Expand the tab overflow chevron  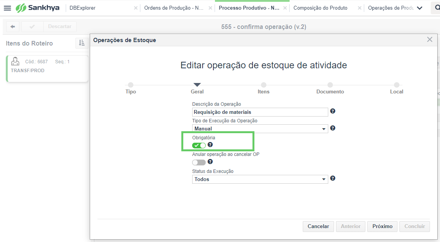[420, 8]
